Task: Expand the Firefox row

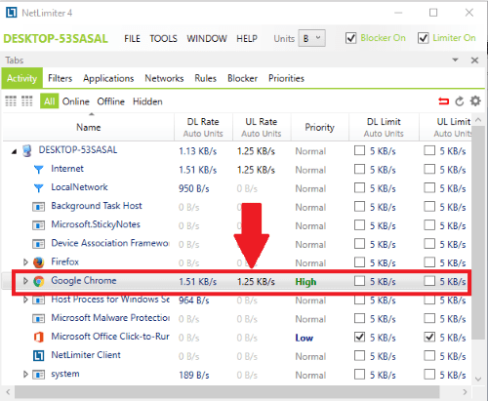Action: tap(25, 262)
